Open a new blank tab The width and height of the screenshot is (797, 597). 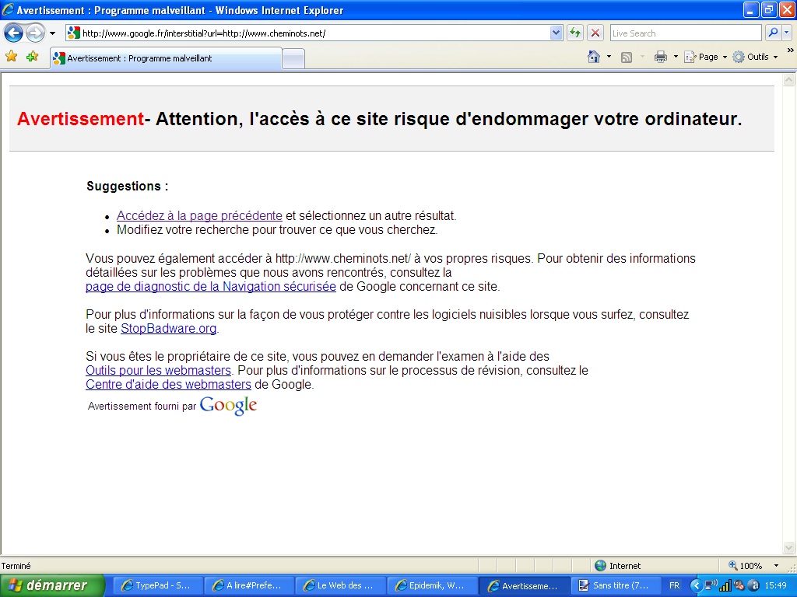tap(293, 59)
